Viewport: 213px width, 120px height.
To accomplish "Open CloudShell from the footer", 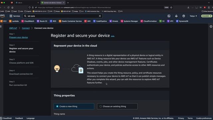I will pos(6,118).
